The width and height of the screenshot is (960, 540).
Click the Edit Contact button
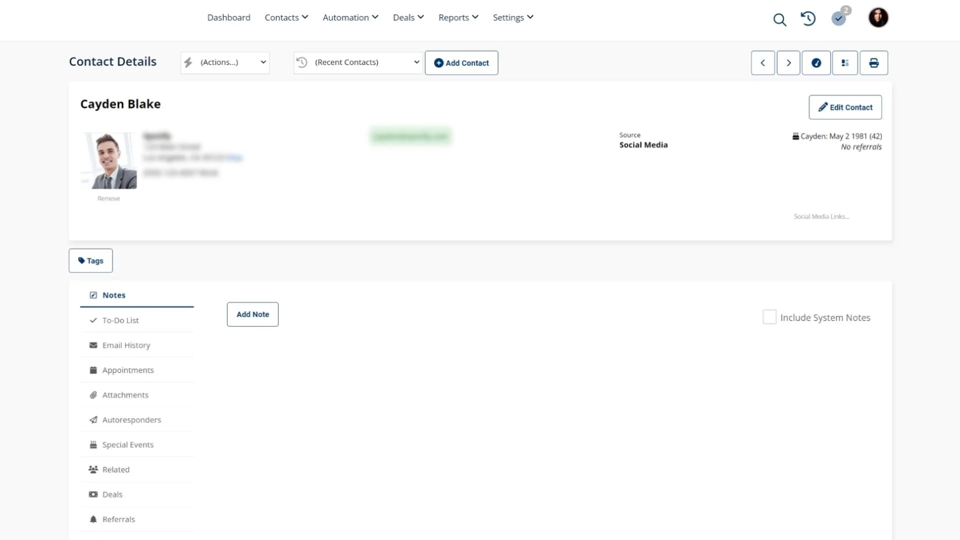click(845, 107)
